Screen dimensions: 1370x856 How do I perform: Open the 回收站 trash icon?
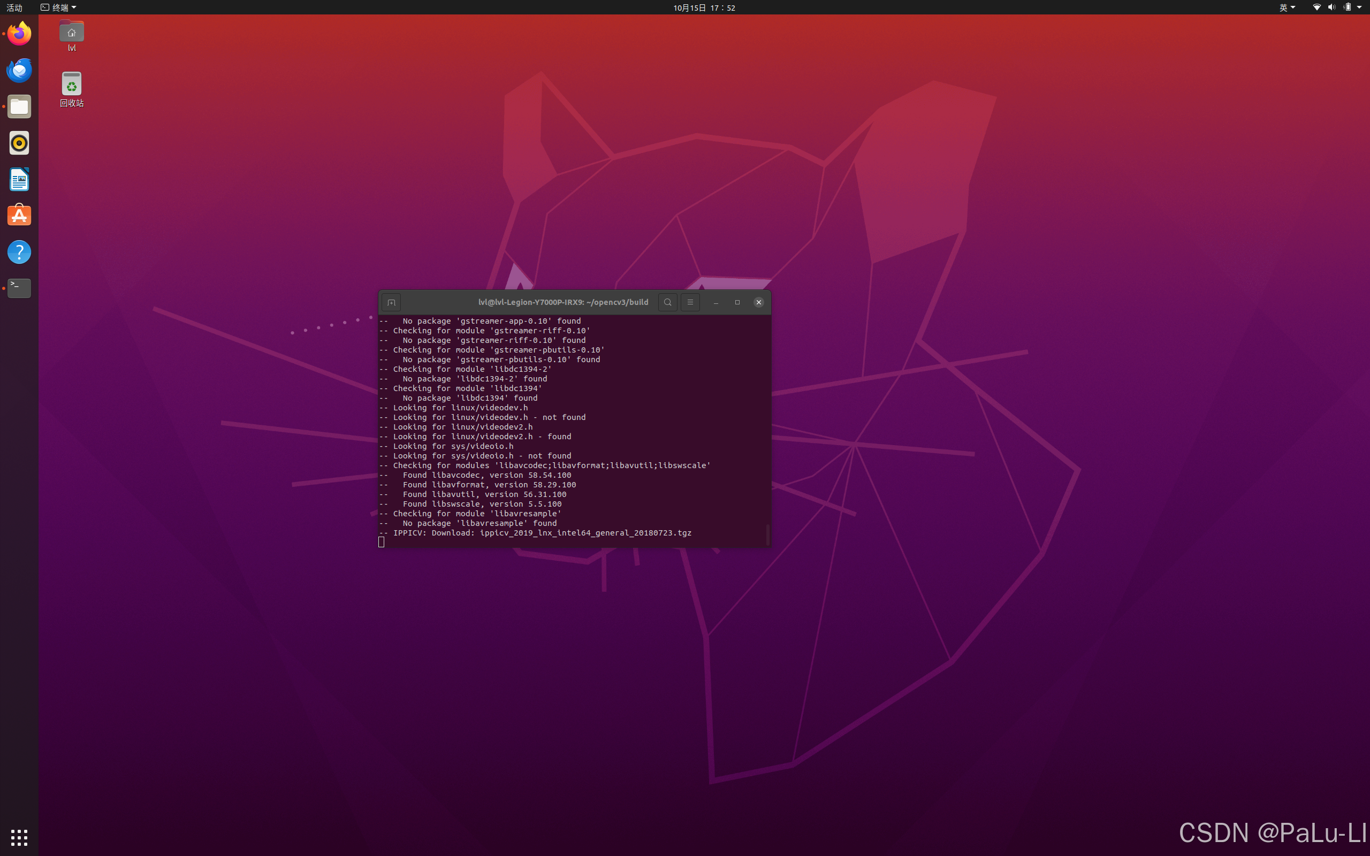coord(72,85)
